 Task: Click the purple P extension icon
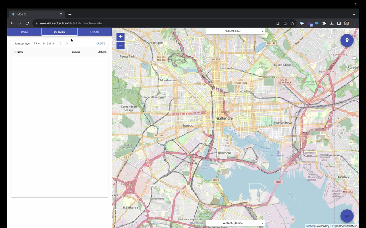coord(310,23)
